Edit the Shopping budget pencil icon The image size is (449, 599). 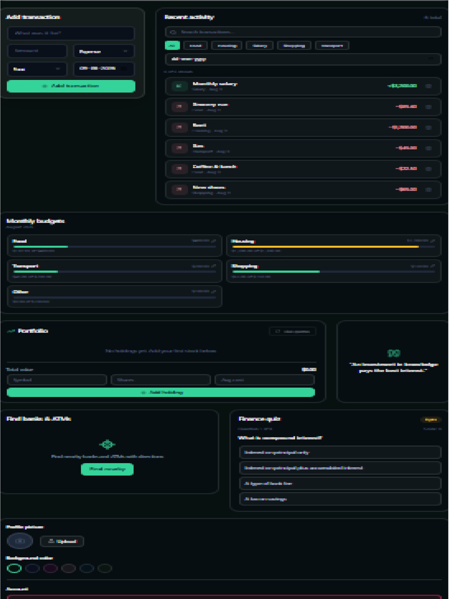coord(433,266)
